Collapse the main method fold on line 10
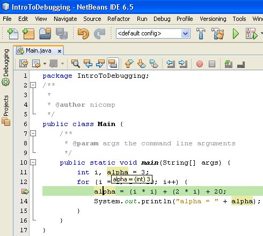 (33, 163)
